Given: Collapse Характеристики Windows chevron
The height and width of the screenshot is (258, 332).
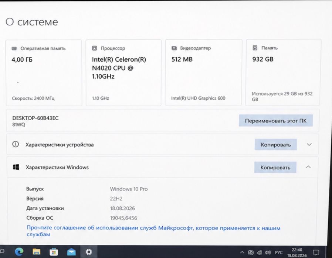Looking at the screenshot, I should click(x=308, y=167).
